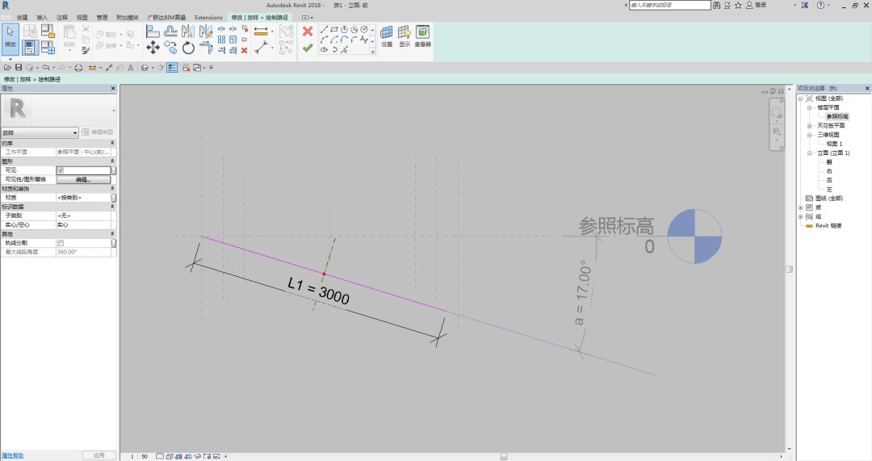Collapse the 标识数据 properties group

click(111, 207)
